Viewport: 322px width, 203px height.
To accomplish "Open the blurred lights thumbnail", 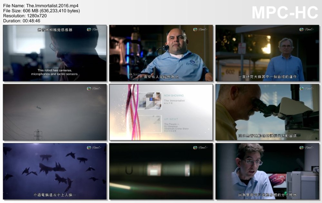I will (x=161, y=171).
